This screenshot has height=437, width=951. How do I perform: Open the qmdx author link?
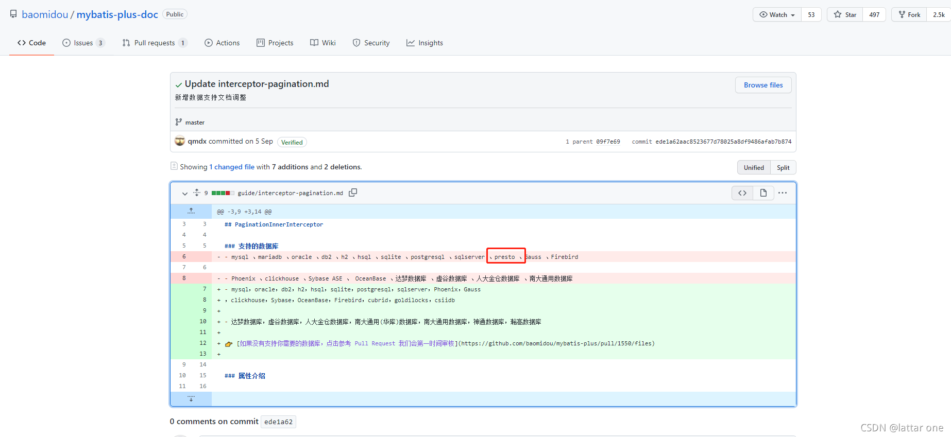(x=197, y=141)
